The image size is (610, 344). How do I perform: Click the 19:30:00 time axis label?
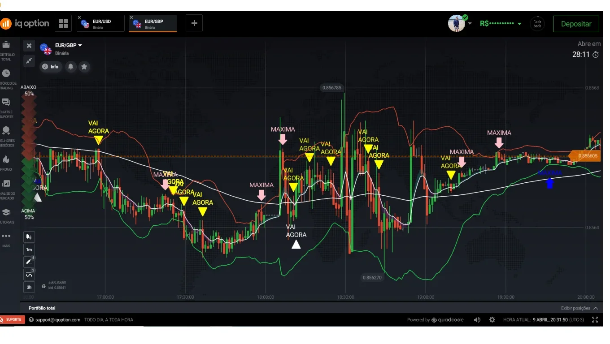tap(506, 297)
